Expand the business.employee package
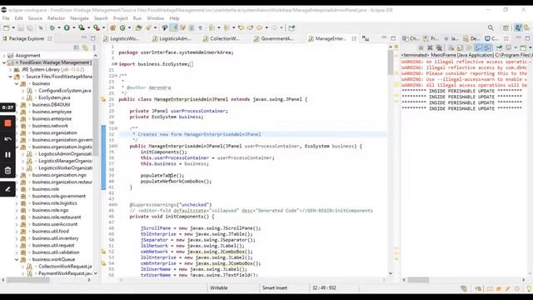The width and height of the screenshot is (533, 300). click(17, 112)
